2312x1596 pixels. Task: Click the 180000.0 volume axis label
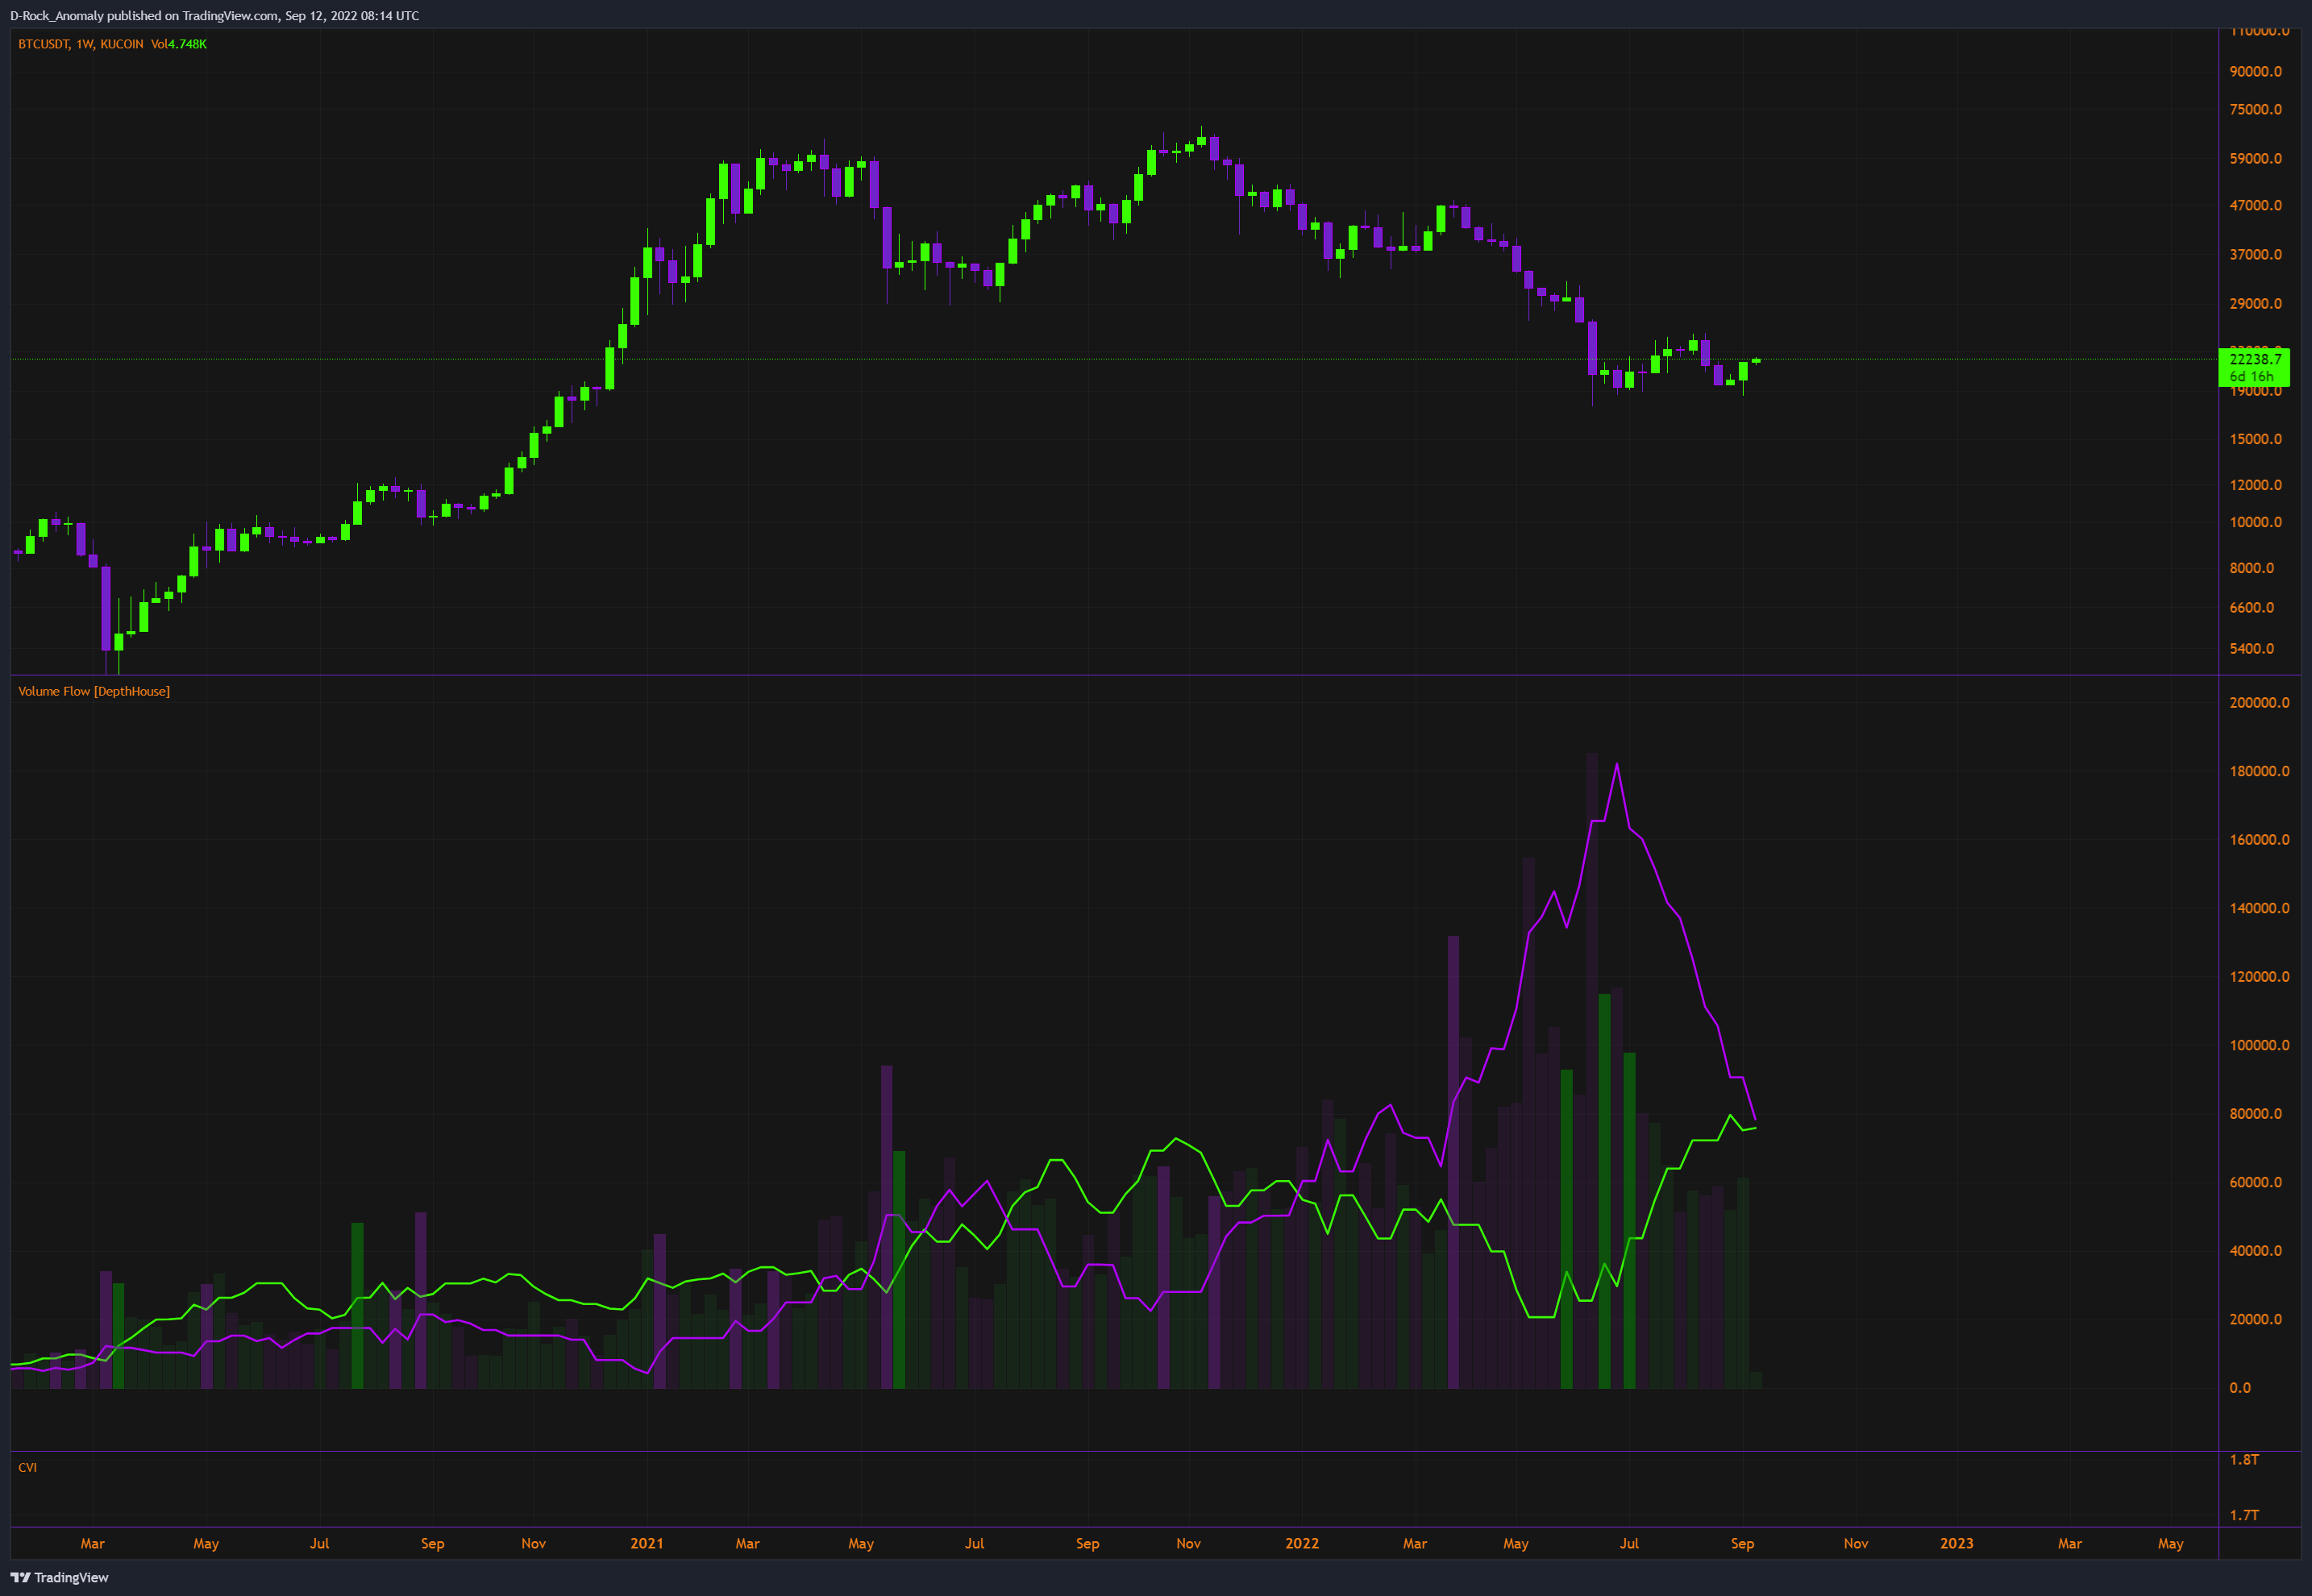coord(2260,771)
